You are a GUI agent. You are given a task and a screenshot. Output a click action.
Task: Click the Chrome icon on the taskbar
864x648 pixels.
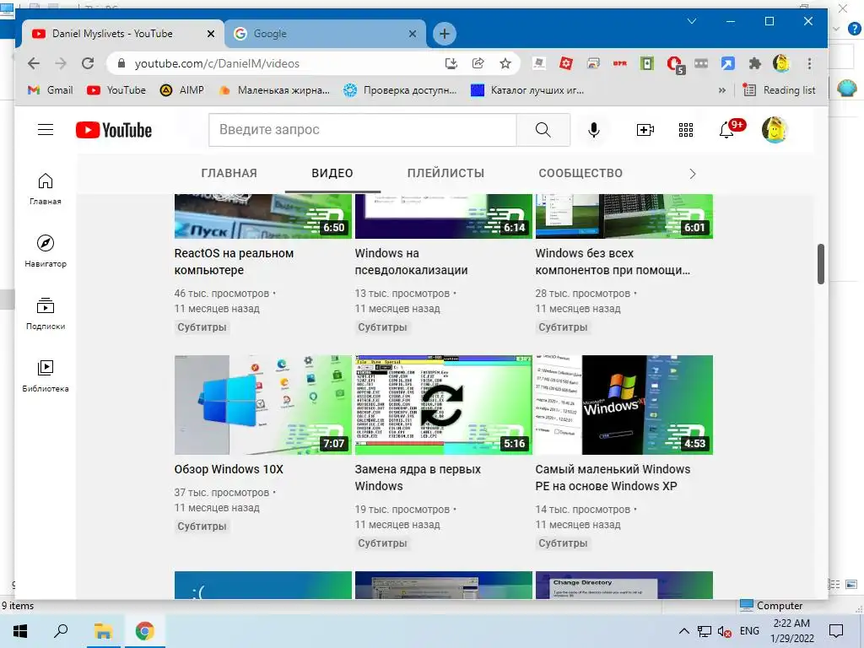click(x=145, y=631)
